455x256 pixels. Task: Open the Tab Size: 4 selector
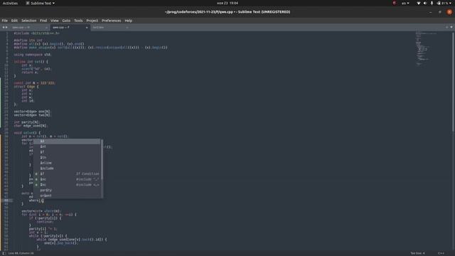tap(417, 253)
